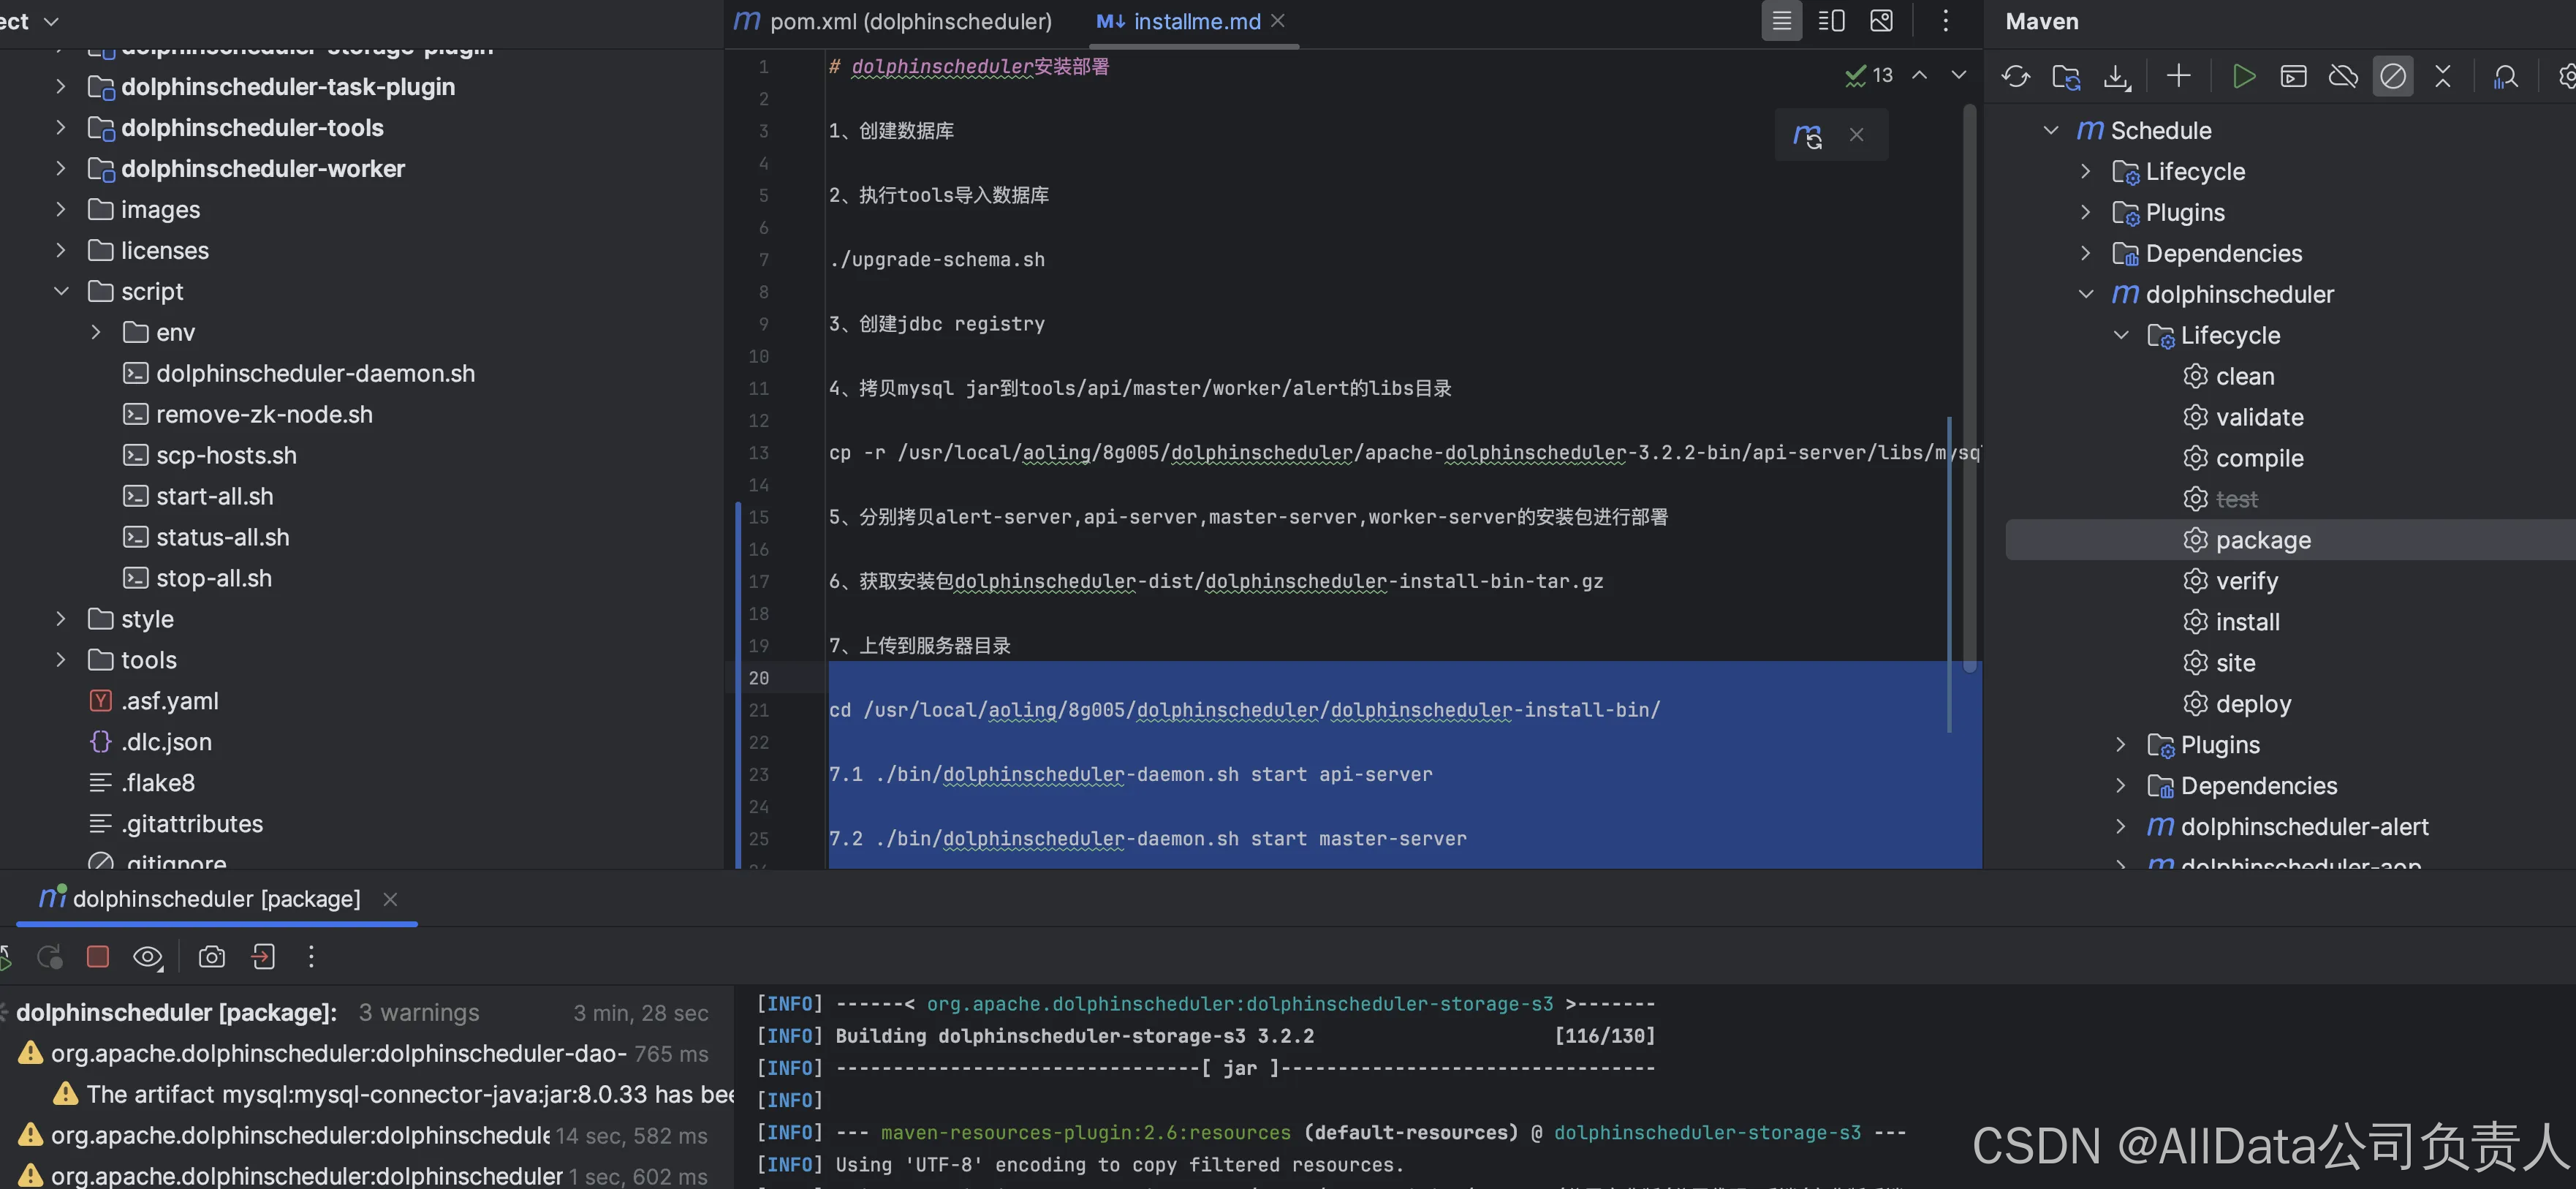The image size is (2576, 1189).
Task: Toggle Maven offline mode cloud icon
Action: pyautogui.click(x=2343, y=76)
